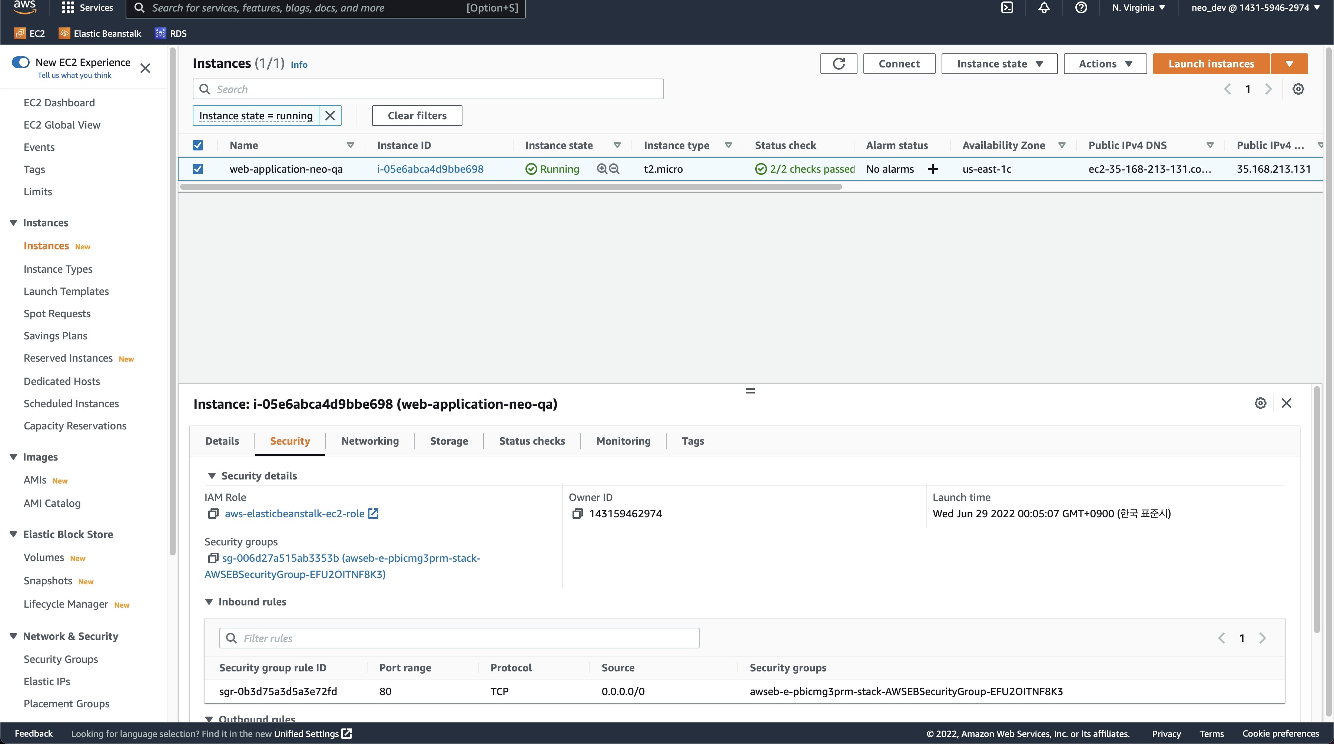
Task: Switch to the Details tab
Action: pos(222,441)
